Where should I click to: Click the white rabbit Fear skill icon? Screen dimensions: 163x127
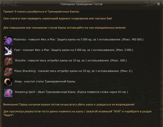pyautogui.click(x=8, y=51)
